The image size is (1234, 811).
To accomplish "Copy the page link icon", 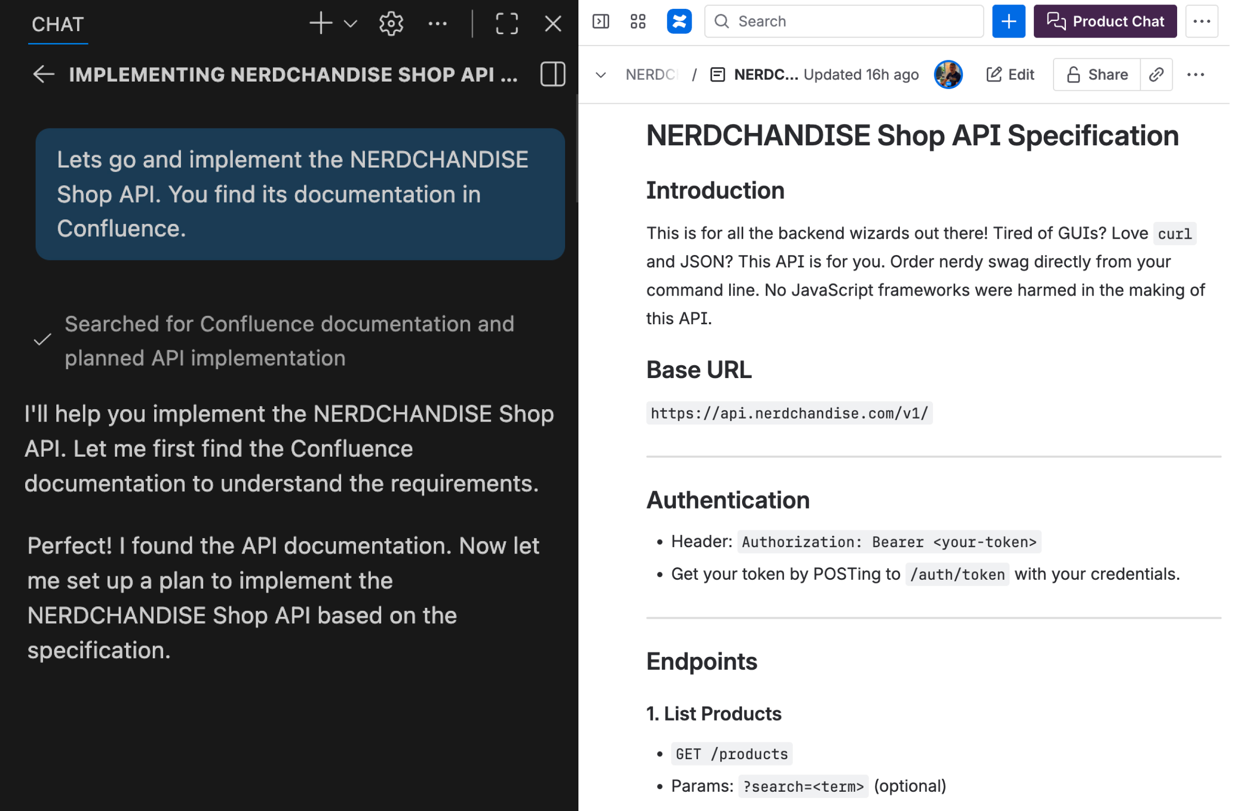I will point(1158,75).
